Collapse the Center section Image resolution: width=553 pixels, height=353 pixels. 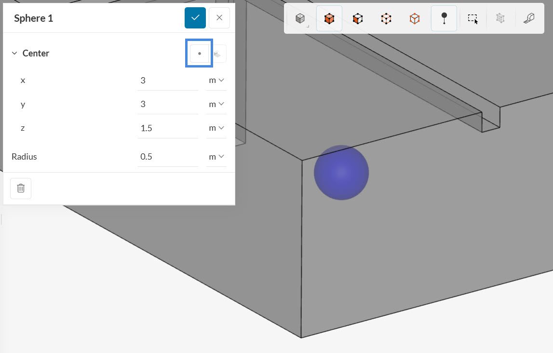[x=14, y=54]
